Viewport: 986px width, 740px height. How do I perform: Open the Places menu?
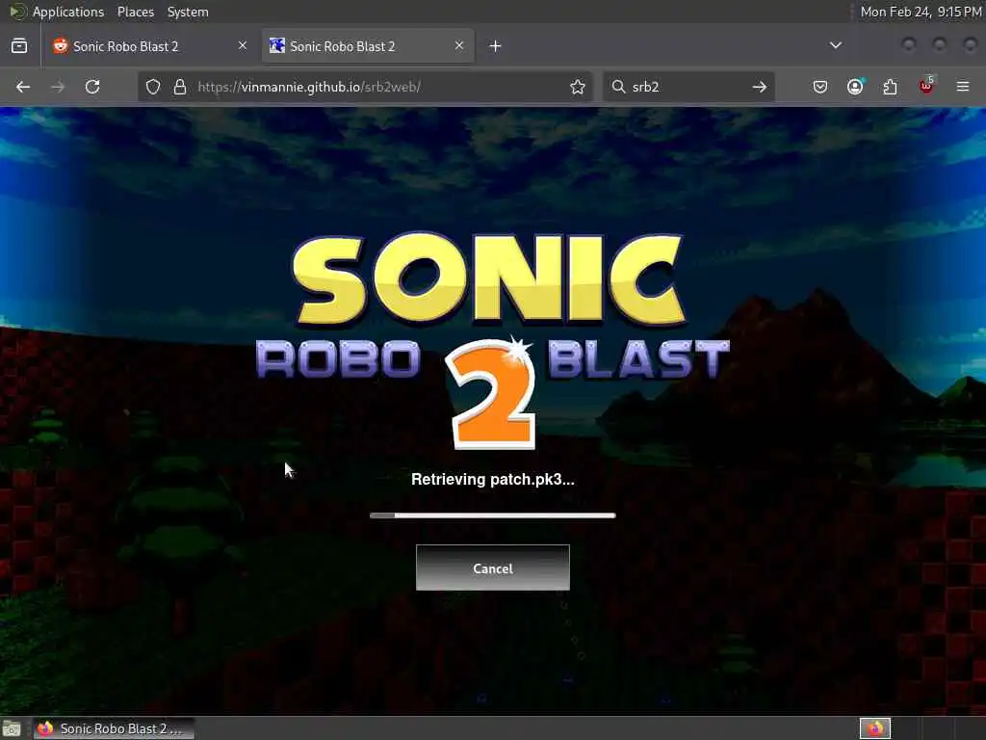[x=135, y=12]
